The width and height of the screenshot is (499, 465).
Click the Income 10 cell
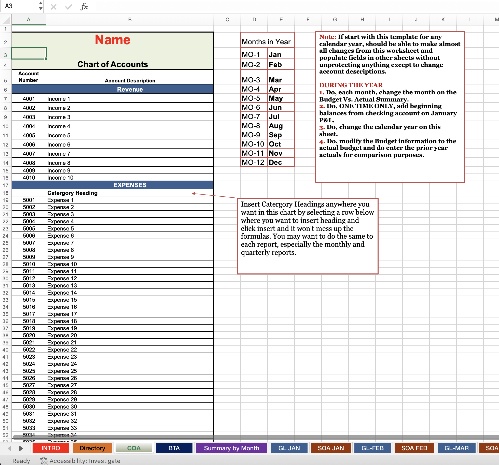[130, 178]
